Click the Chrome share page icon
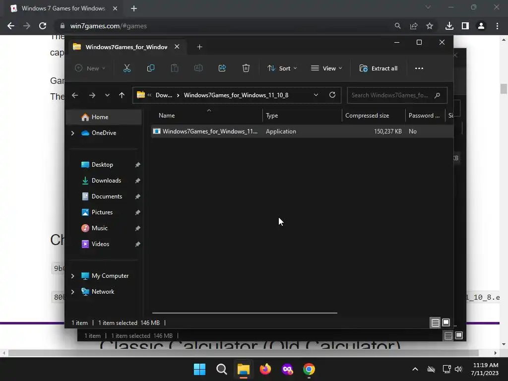The image size is (508, 381). pyautogui.click(x=414, y=26)
